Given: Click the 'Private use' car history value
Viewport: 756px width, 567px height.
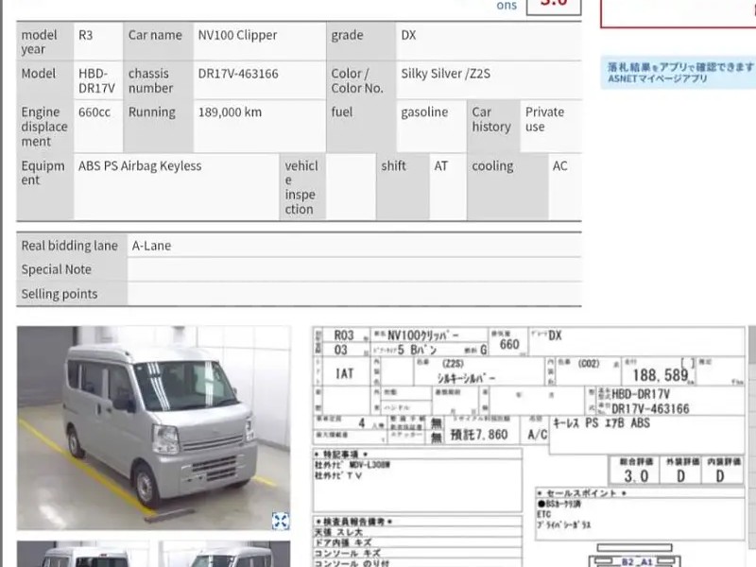Looking at the screenshot, I should (x=544, y=119).
